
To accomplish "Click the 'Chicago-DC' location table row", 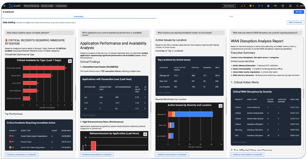I will click(x=189, y=76).
